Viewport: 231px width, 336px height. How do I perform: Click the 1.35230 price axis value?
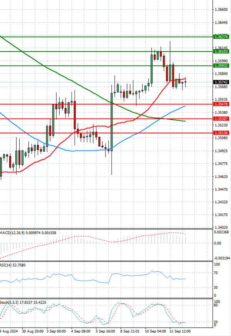(x=221, y=125)
